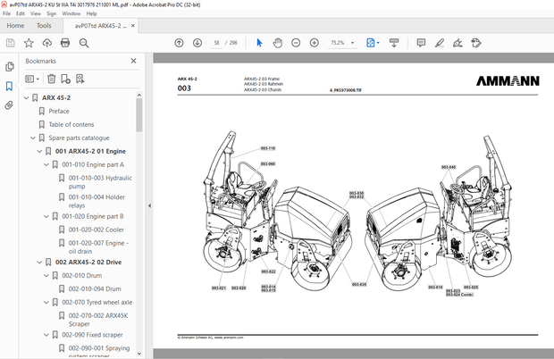Click the Save file icon
This screenshot has height=359, width=554.
(10, 43)
